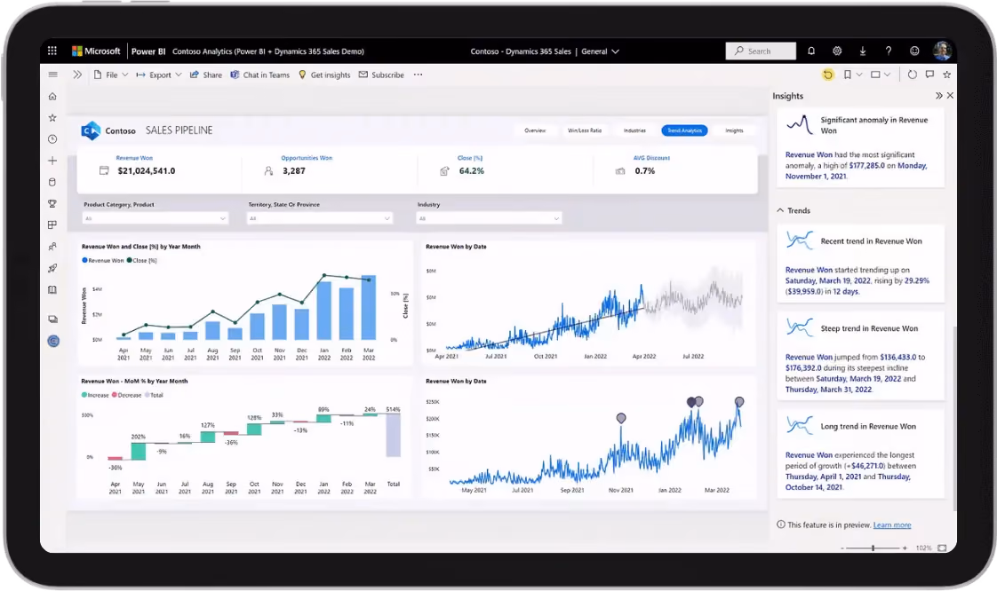Open current workspace circle icon in sidebar
The image size is (997, 591).
click(x=53, y=341)
